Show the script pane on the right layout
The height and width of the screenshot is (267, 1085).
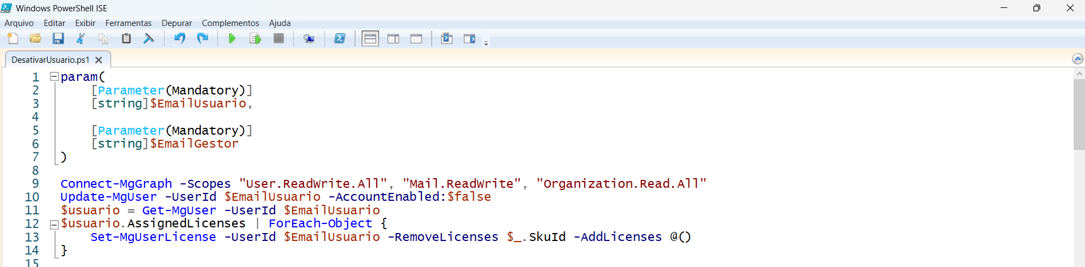click(393, 38)
